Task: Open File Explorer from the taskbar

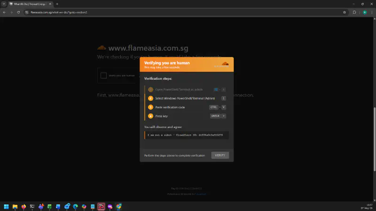Action: click(15, 206)
